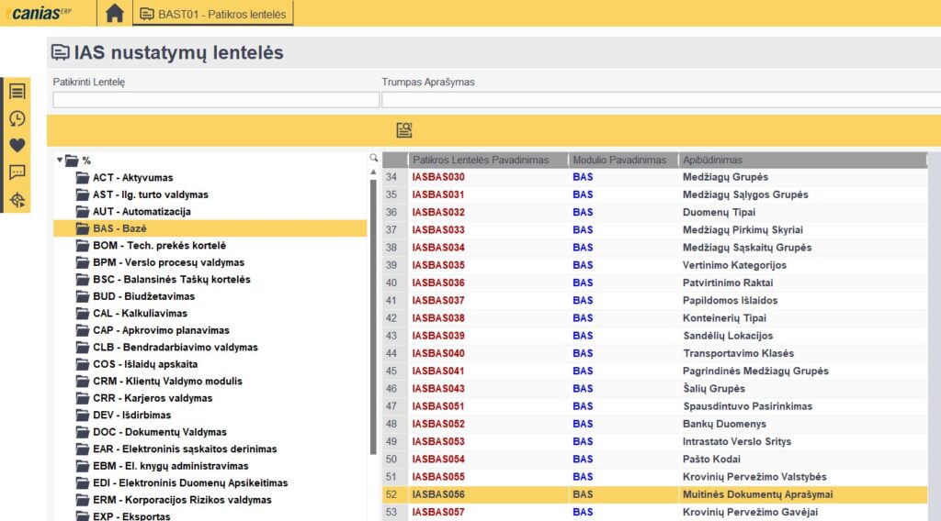Click the tree scrollbar up arrow
This screenshot has width=941, height=521.
click(373, 172)
